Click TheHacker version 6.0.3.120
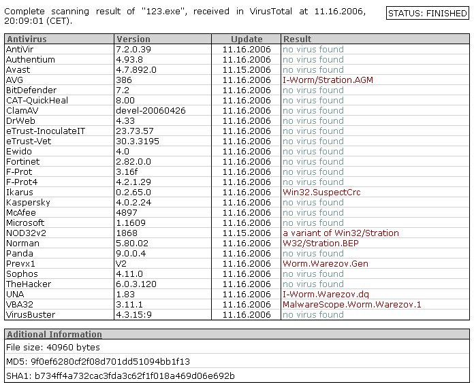Image resolution: width=474 pixels, height=383 pixels. coord(136,284)
